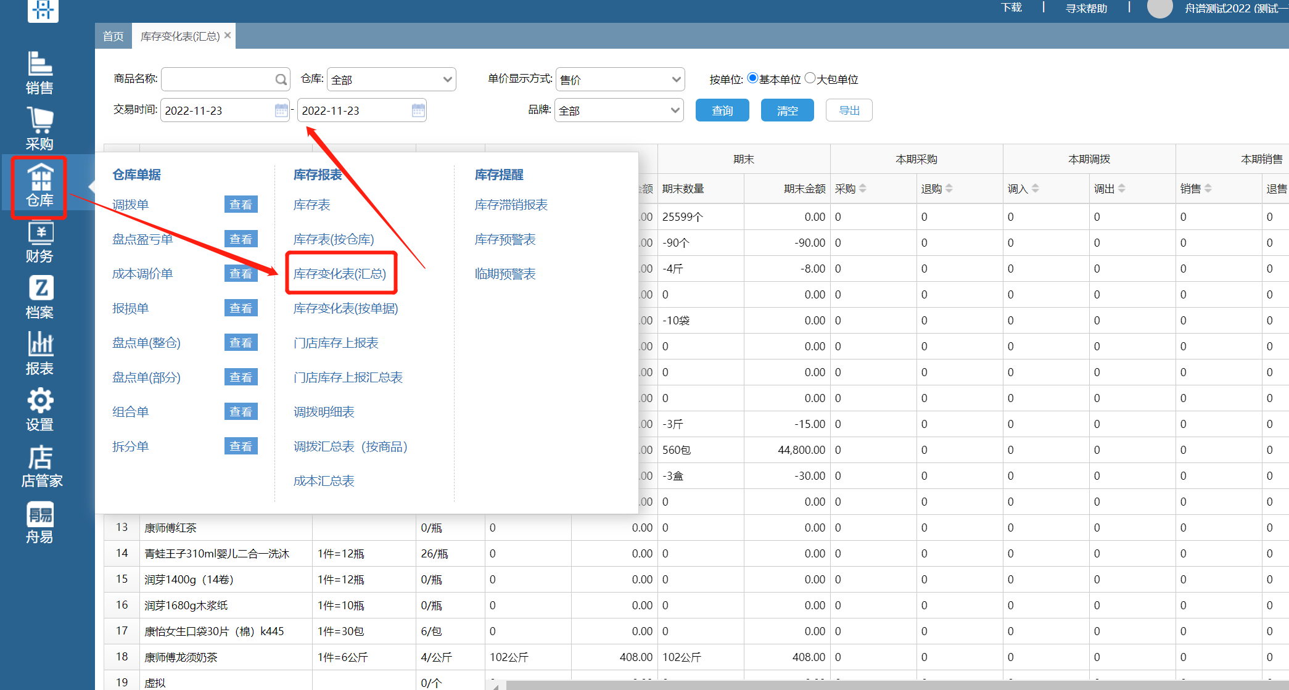Click 查看 next to 调拨单
Image resolution: width=1289 pixels, height=690 pixels.
point(241,205)
